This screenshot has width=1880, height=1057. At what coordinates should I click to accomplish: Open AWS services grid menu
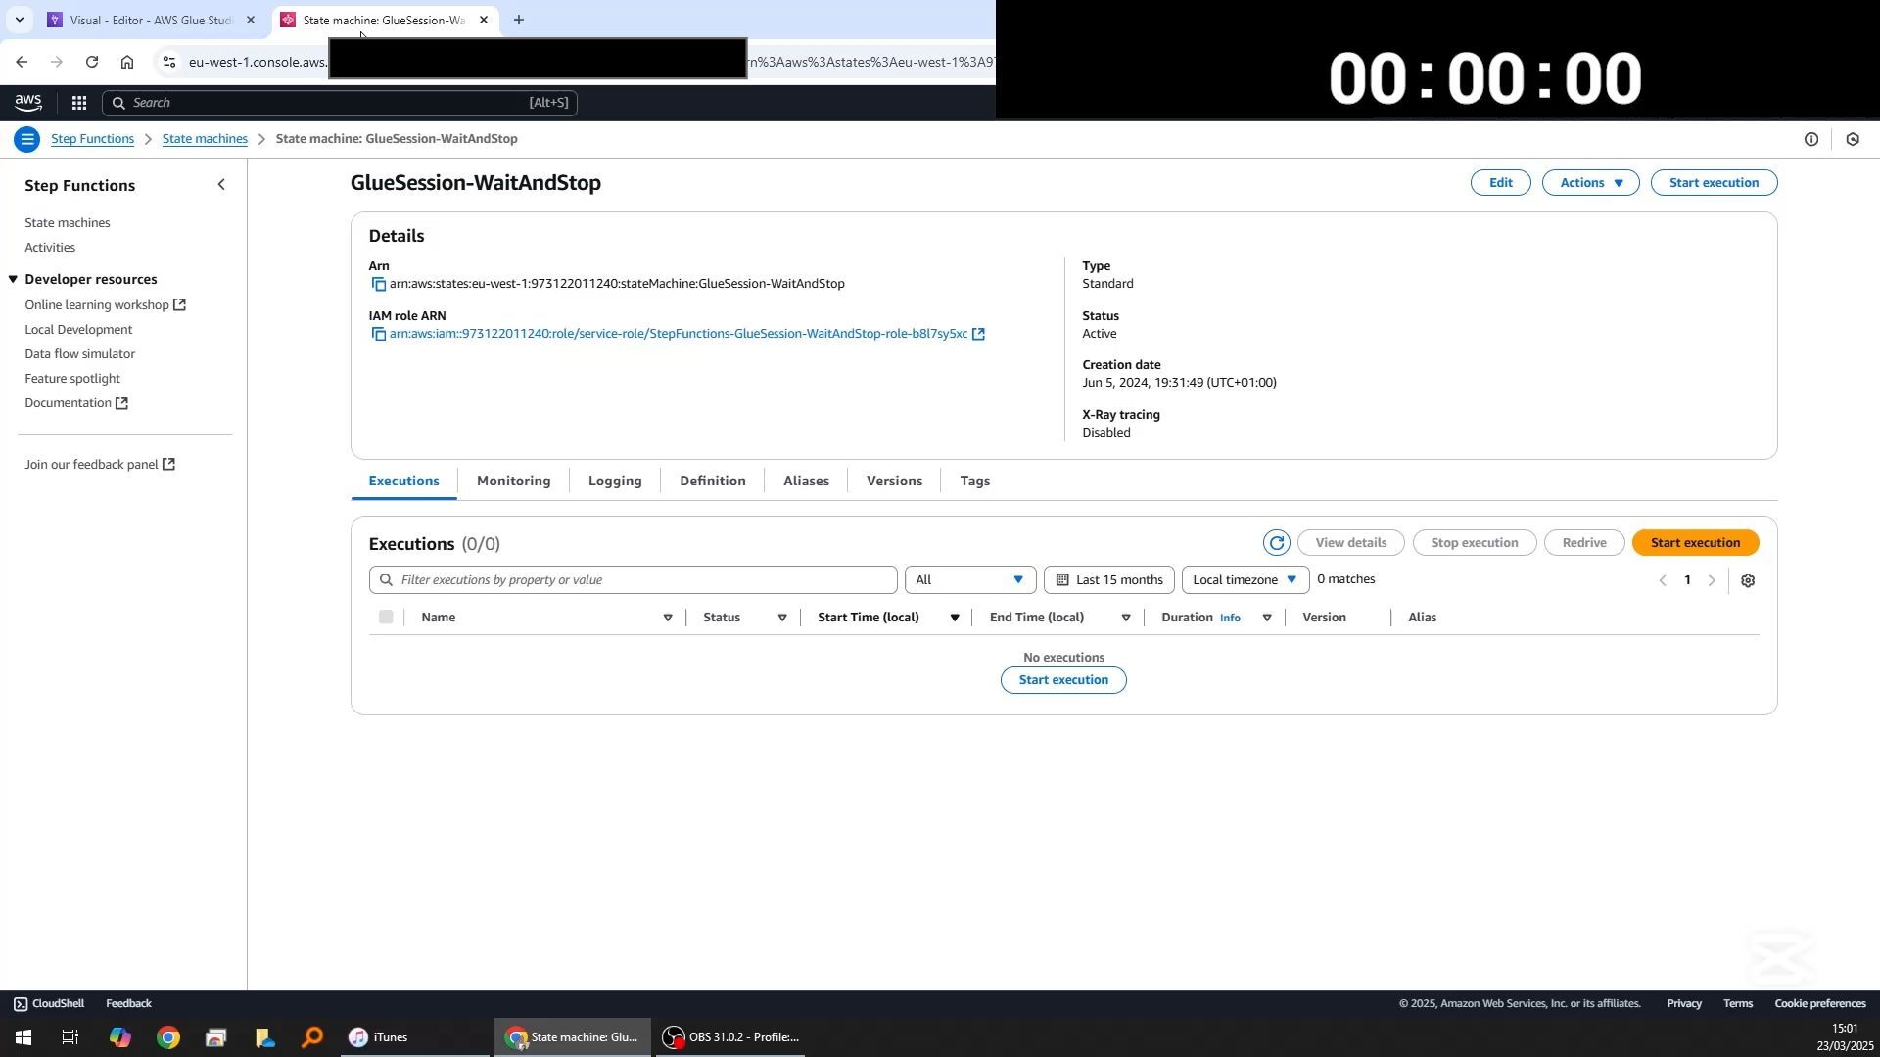click(79, 103)
